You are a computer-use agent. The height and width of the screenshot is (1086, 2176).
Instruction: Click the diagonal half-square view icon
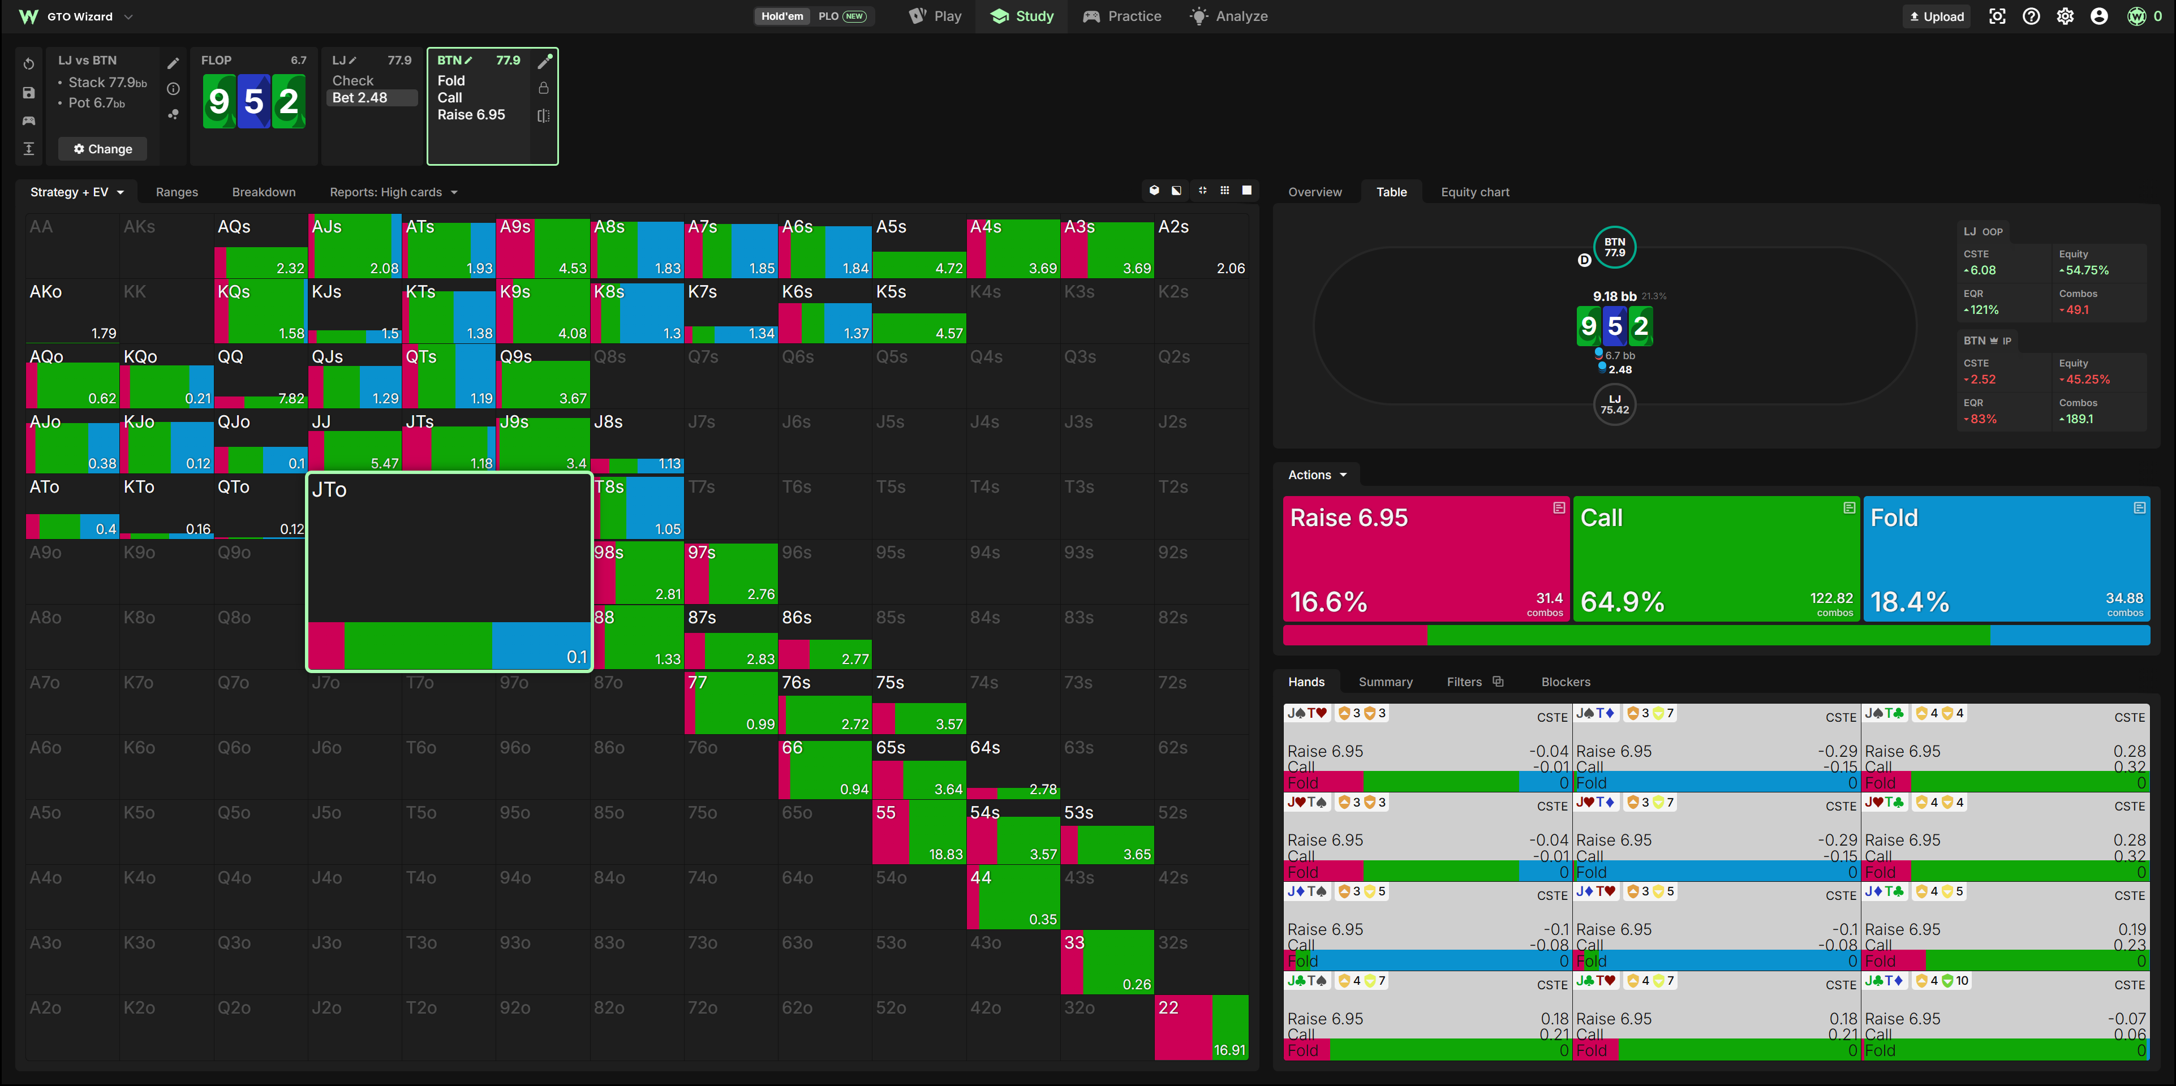tap(1177, 191)
